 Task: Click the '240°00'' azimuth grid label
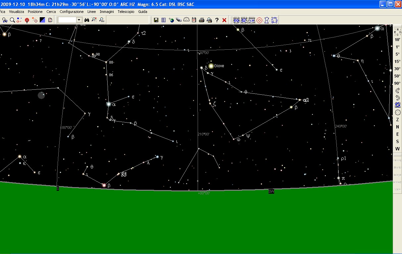341,126
